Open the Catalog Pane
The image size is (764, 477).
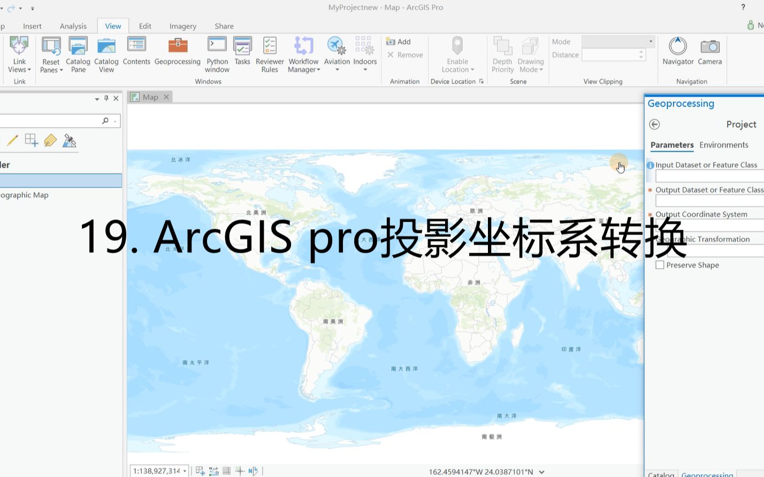point(78,54)
